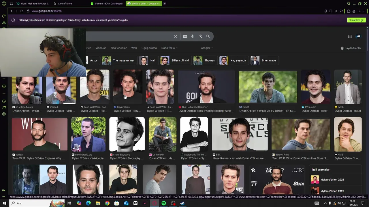Open the sidebar settings gear
Image resolution: width=369 pixels, height=207 pixels.
(x=4, y=114)
